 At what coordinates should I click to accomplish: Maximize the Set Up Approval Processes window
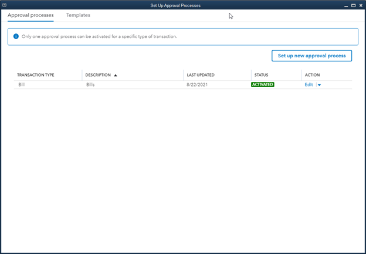click(x=353, y=5)
